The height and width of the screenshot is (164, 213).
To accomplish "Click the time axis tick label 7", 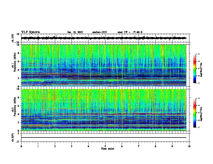I will [x=139, y=146].
